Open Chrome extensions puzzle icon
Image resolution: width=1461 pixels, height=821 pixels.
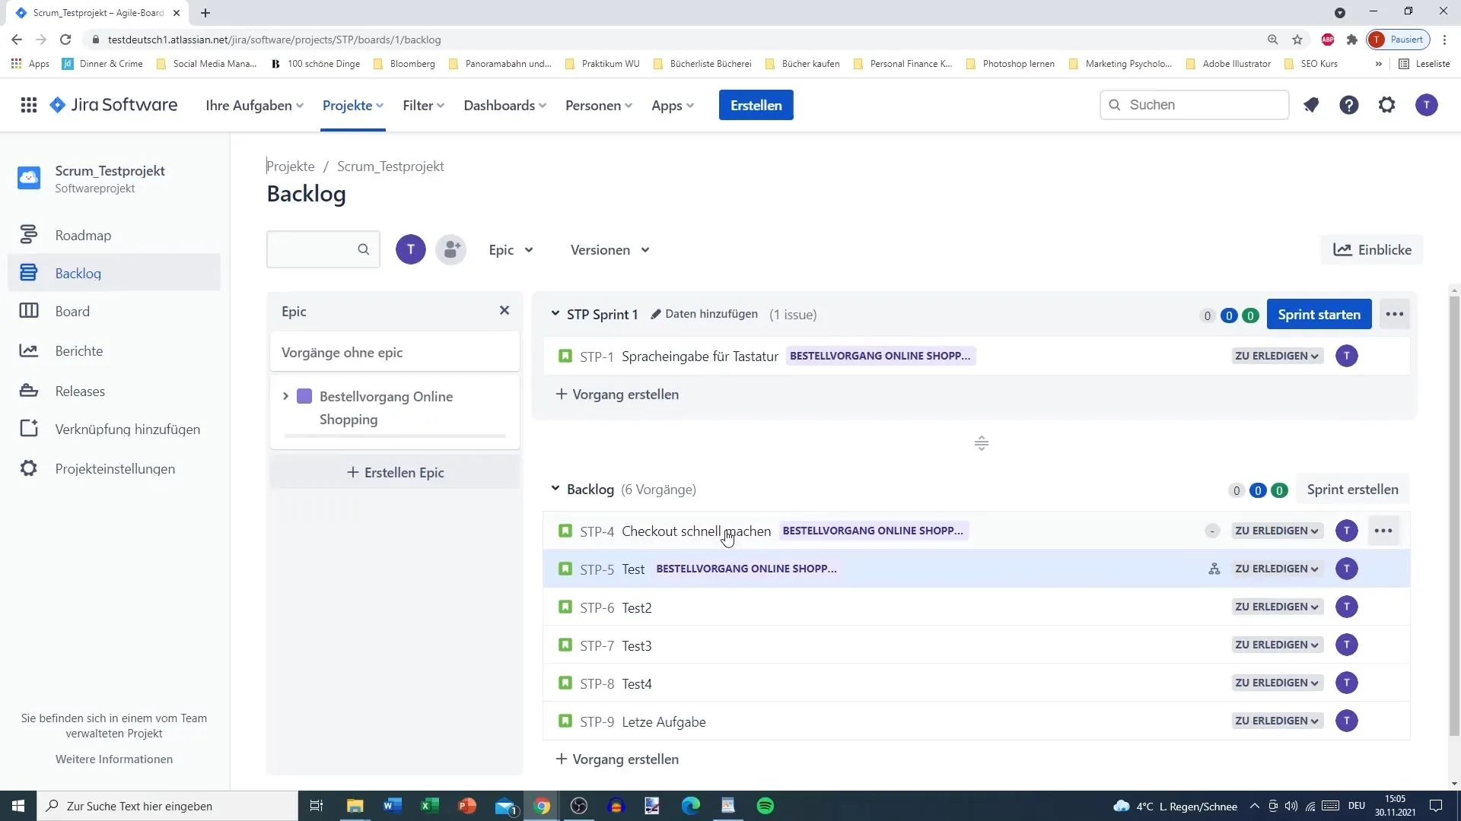coord(1352,40)
